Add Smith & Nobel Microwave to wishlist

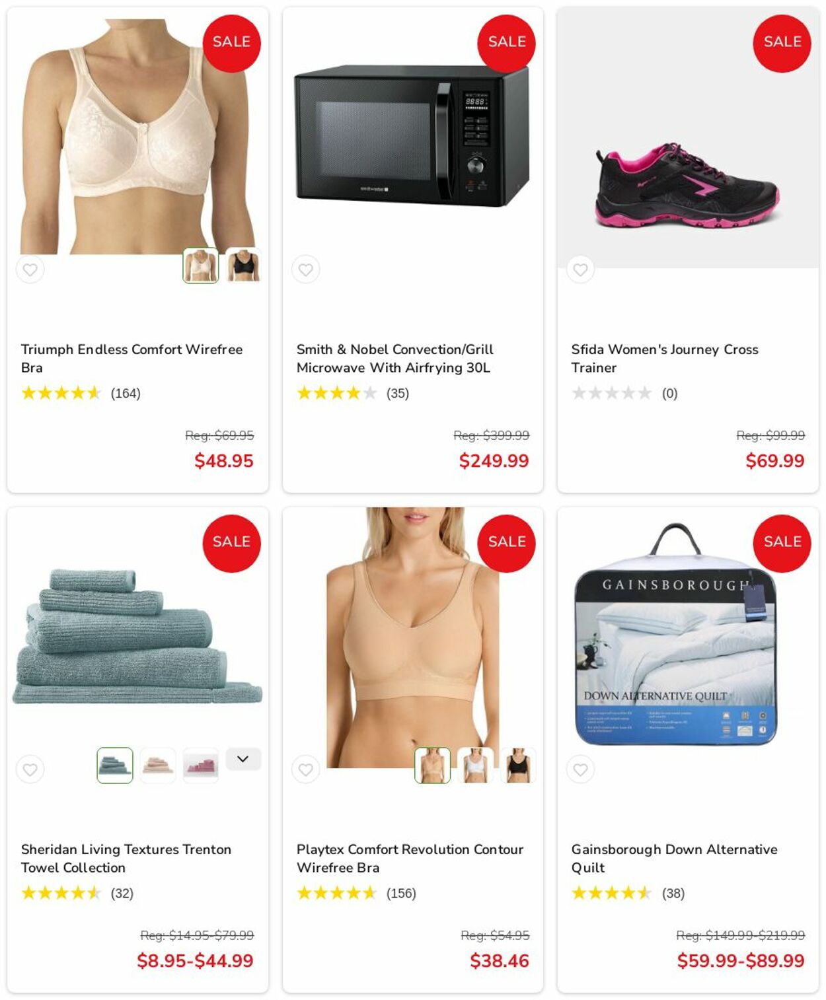pyautogui.click(x=305, y=269)
